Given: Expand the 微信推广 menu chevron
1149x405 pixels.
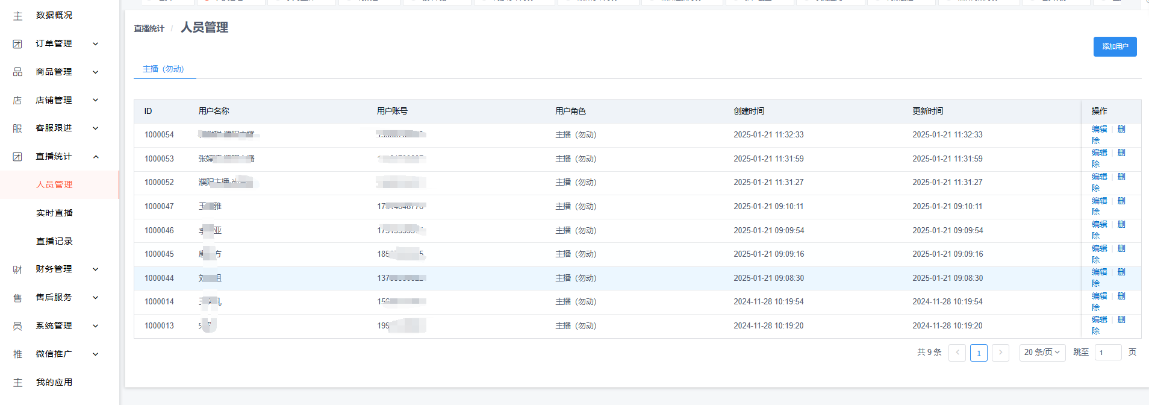Looking at the screenshot, I should click(x=95, y=354).
